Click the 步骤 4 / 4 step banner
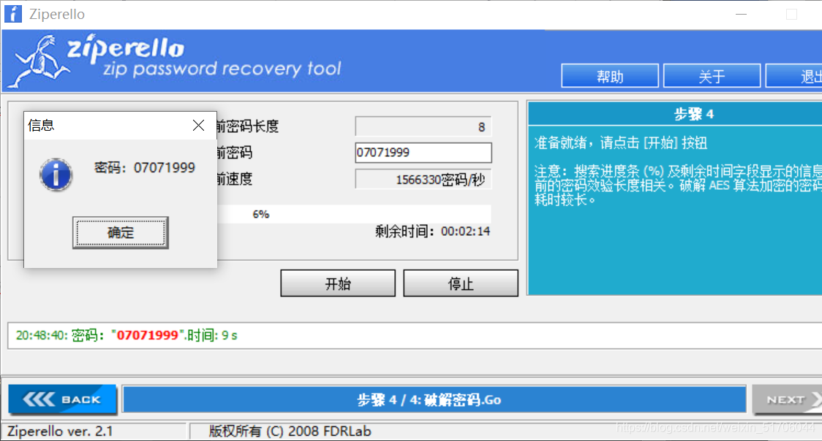The width and height of the screenshot is (822, 441). (434, 400)
